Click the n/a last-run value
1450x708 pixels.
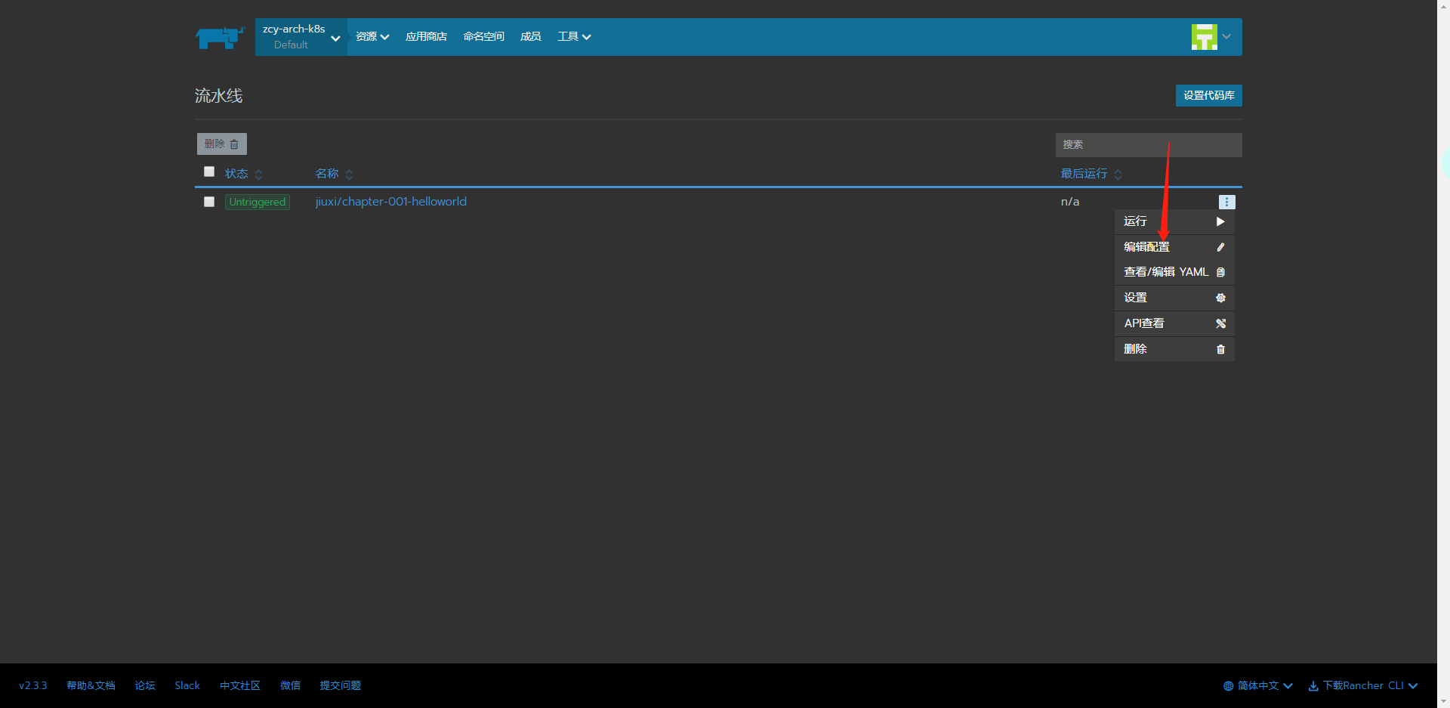(1070, 202)
